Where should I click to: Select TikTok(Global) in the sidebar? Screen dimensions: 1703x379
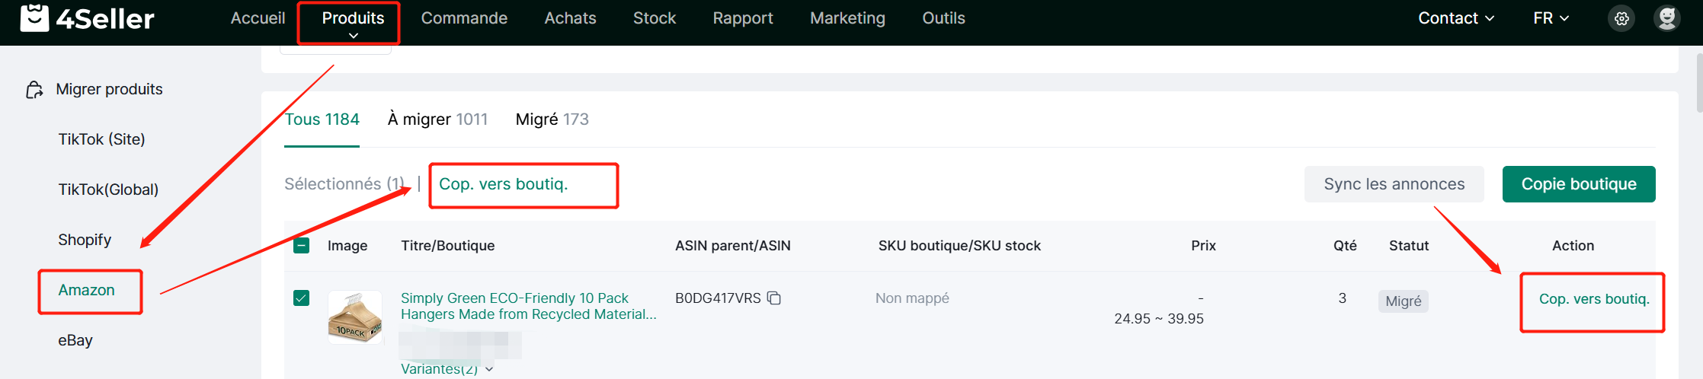(108, 189)
